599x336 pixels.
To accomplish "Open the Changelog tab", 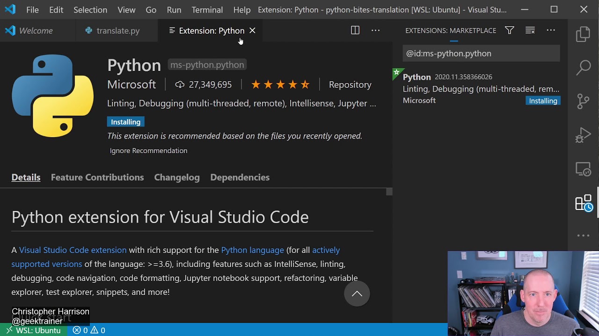I will (177, 177).
